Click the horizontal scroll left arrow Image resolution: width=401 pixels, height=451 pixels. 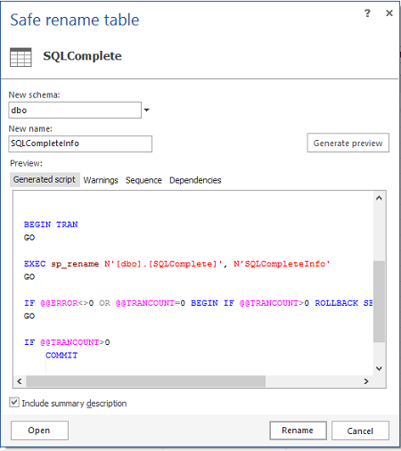(20, 381)
